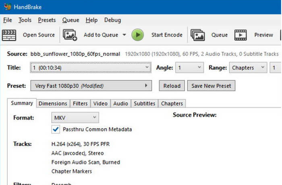
Task: Expand the Title dropdown 1 (00:10:34)
Action: [x=91, y=68]
